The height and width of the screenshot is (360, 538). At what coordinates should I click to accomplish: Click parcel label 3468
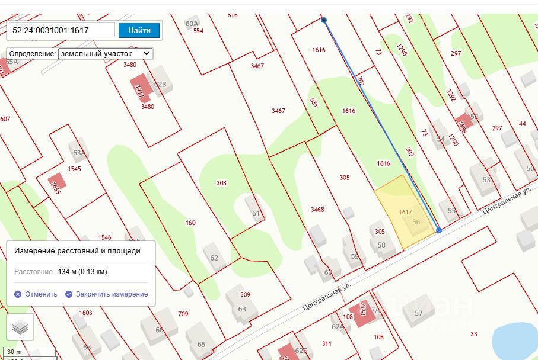(317, 209)
